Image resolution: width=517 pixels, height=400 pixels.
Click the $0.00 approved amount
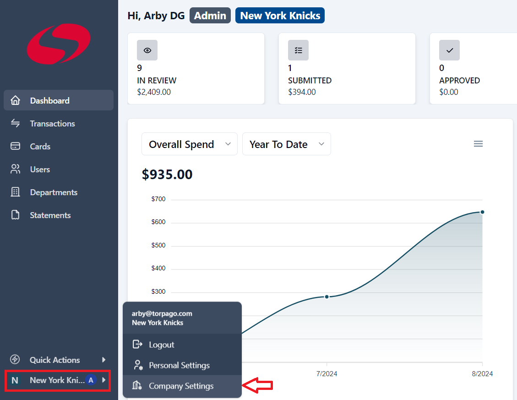coord(449,92)
